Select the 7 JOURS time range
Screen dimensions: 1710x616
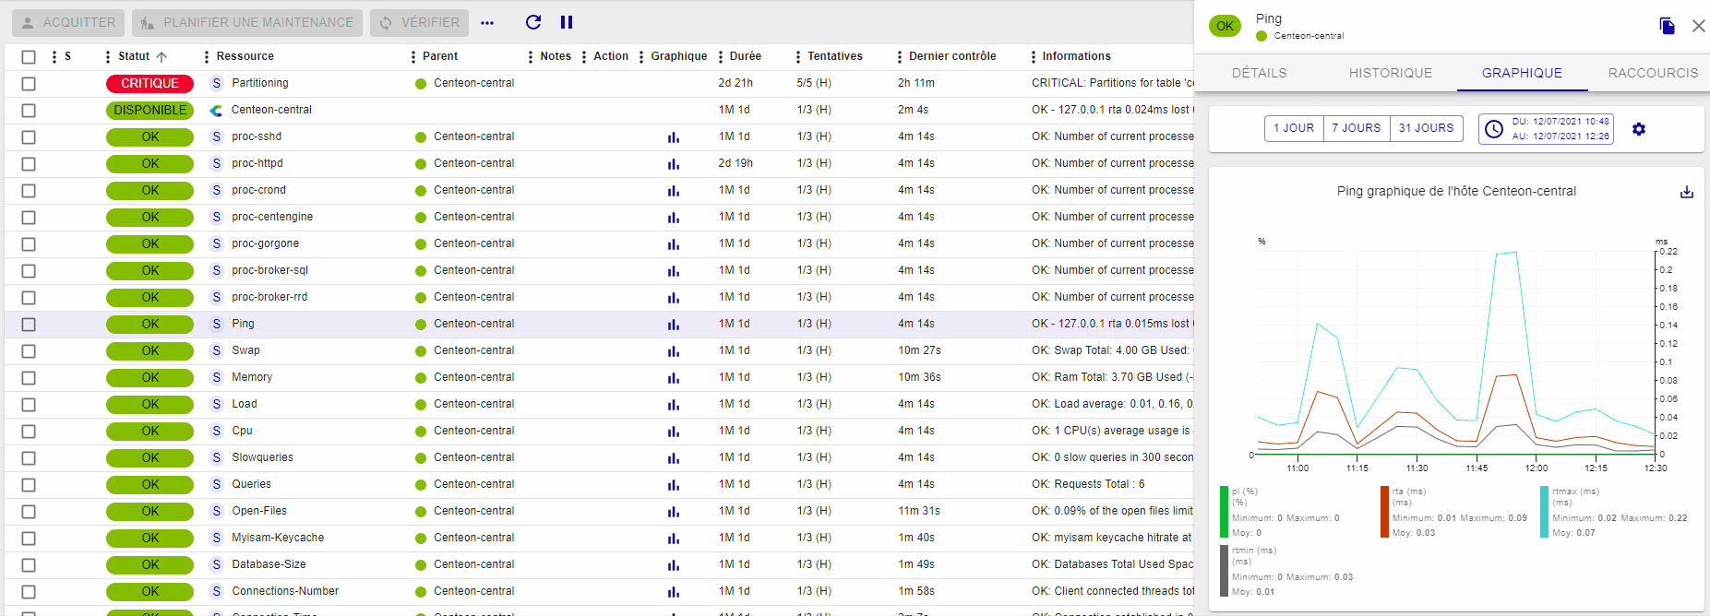1356,128
